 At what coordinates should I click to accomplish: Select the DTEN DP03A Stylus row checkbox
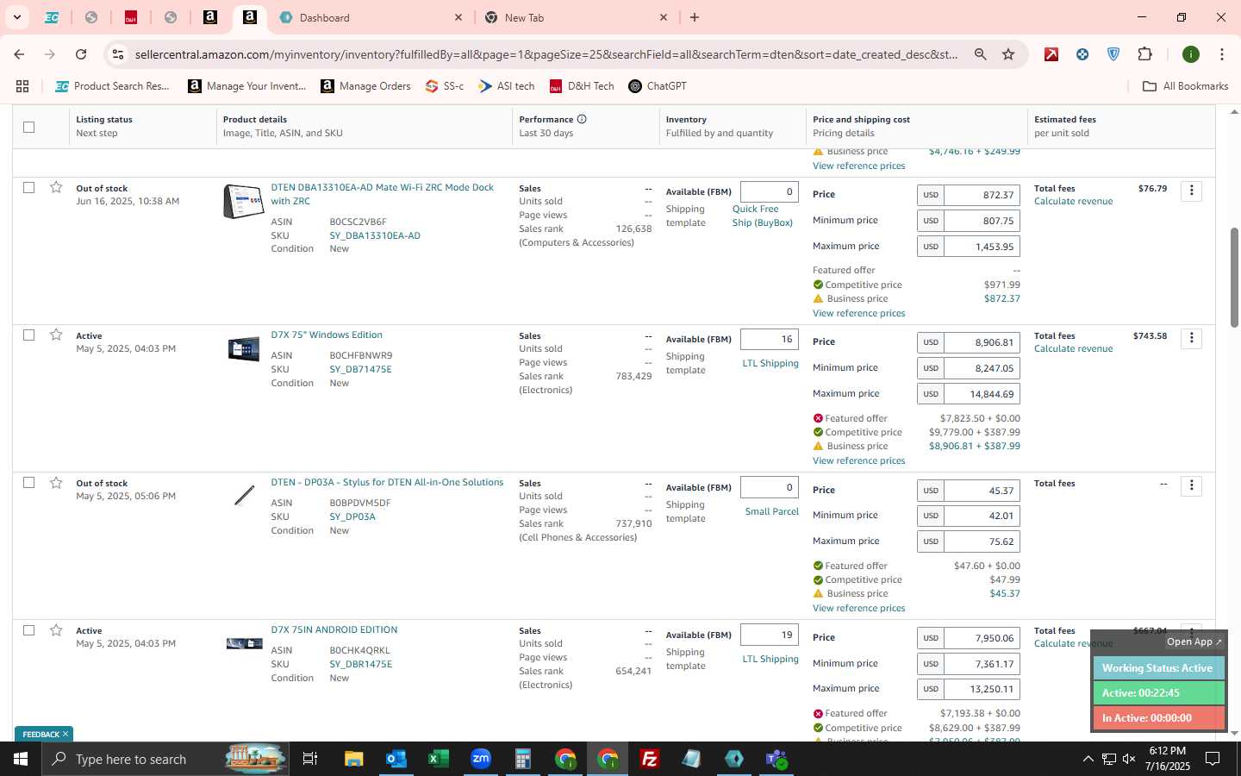(28, 482)
